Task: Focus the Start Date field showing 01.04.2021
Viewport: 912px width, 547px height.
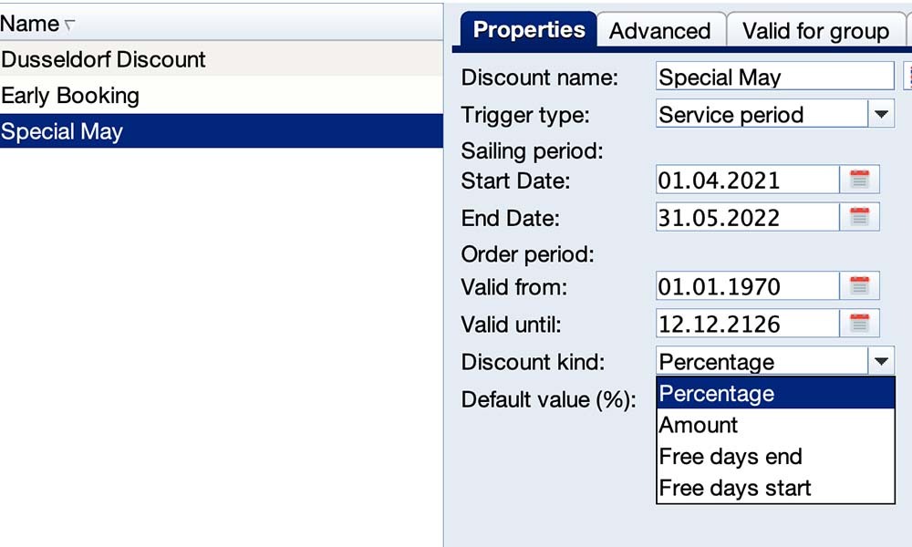Action: click(x=746, y=181)
